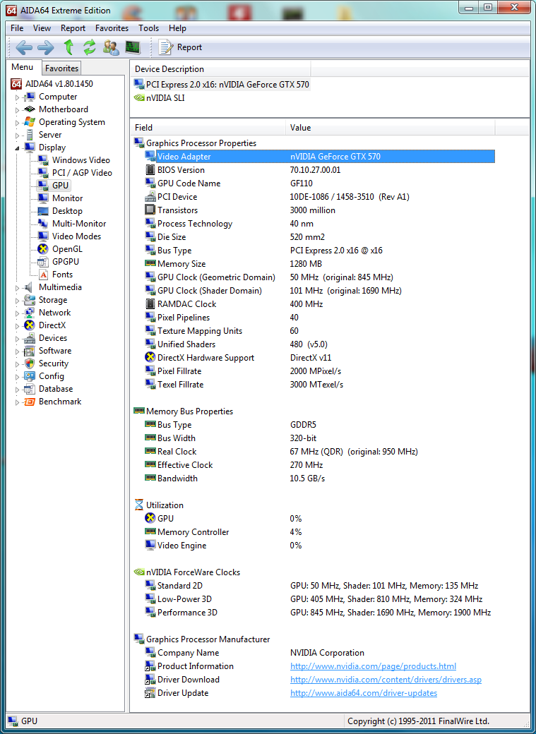Click the AIDA64 v1.80.1450 root icon
The width and height of the screenshot is (536, 734).
pos(16,84)
